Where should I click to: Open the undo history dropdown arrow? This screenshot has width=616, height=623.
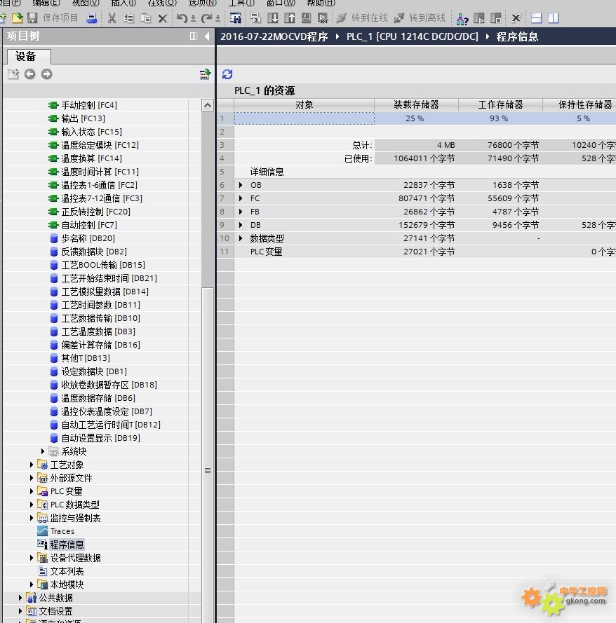pyautogui.click(x=193, y=18)
